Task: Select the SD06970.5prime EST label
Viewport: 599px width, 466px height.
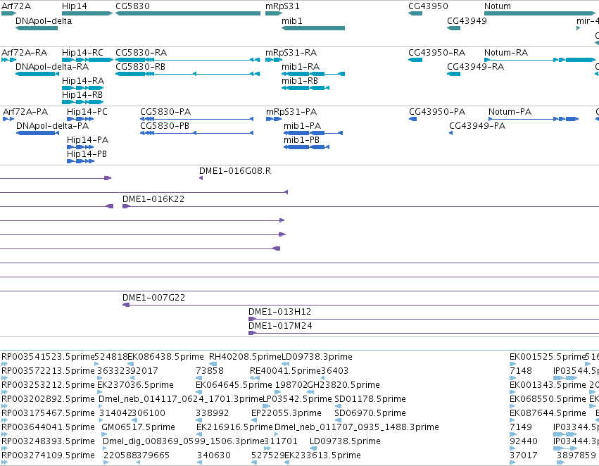Action: pos(370,414)
